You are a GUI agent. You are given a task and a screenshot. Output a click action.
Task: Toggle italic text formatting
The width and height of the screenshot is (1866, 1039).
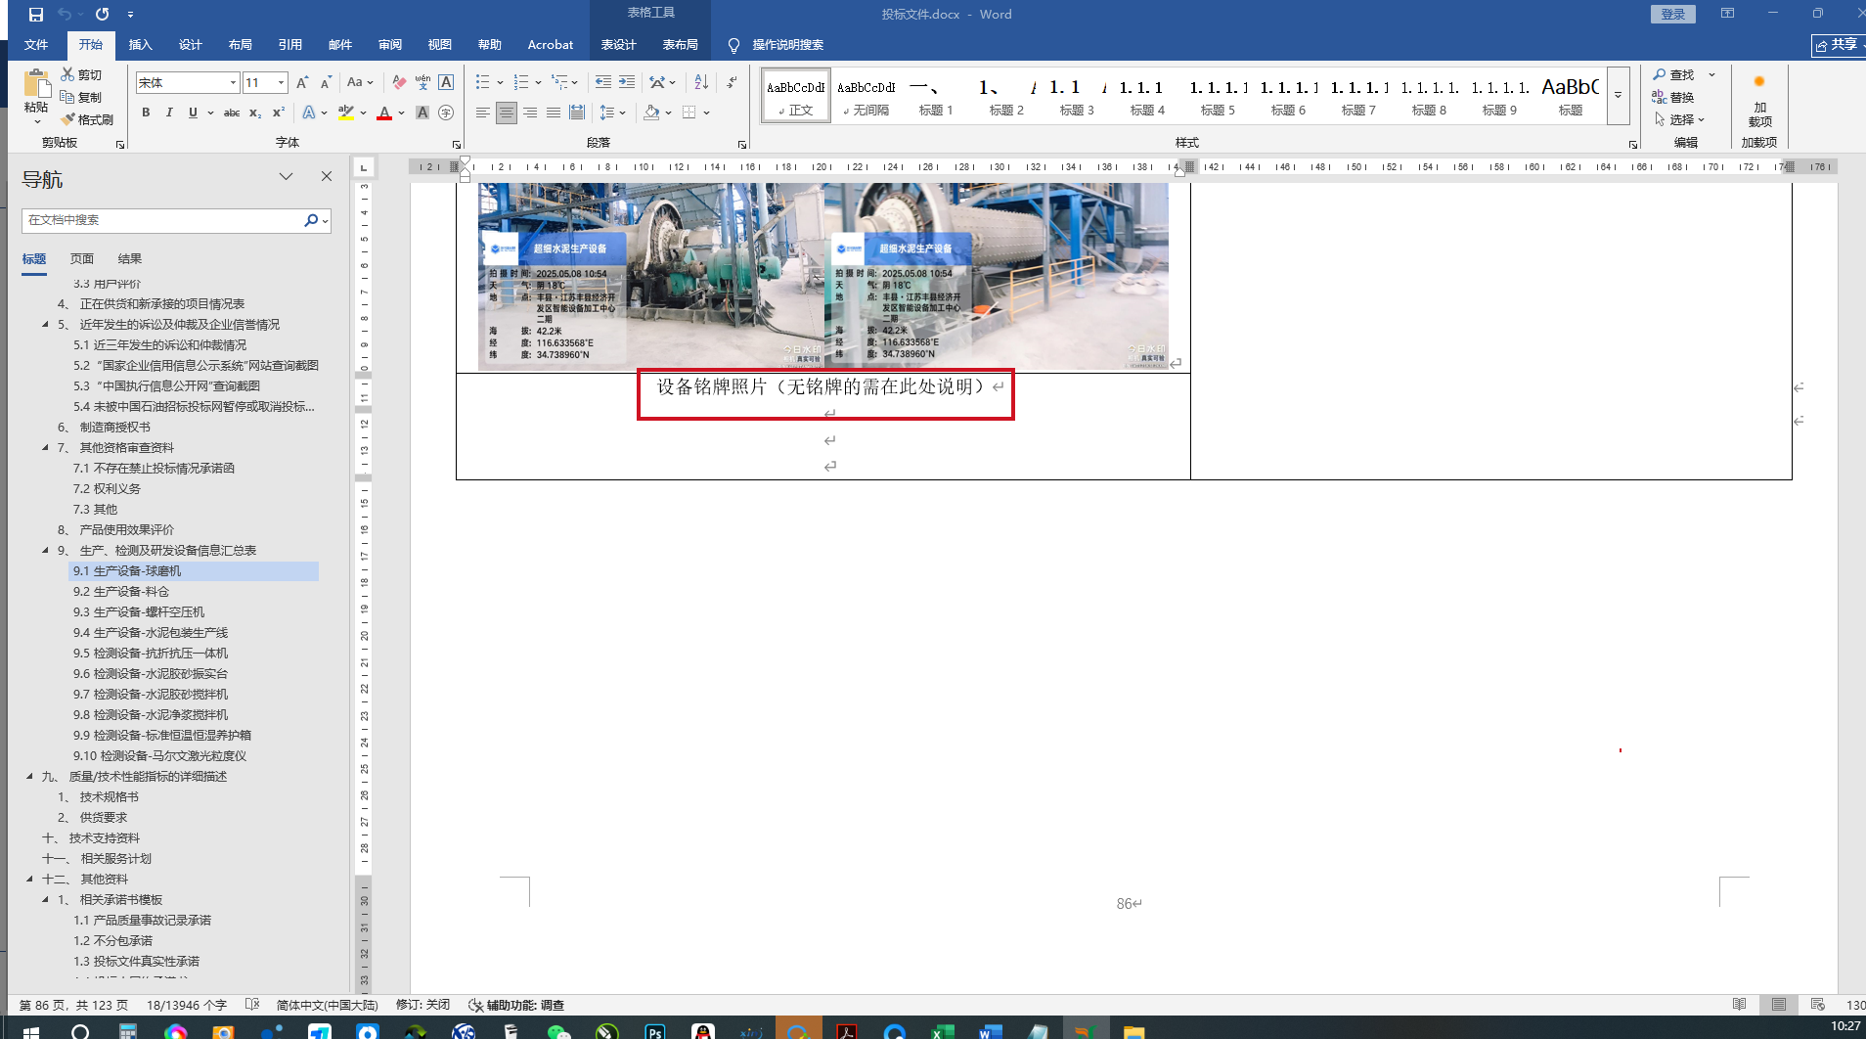point(169,113)
